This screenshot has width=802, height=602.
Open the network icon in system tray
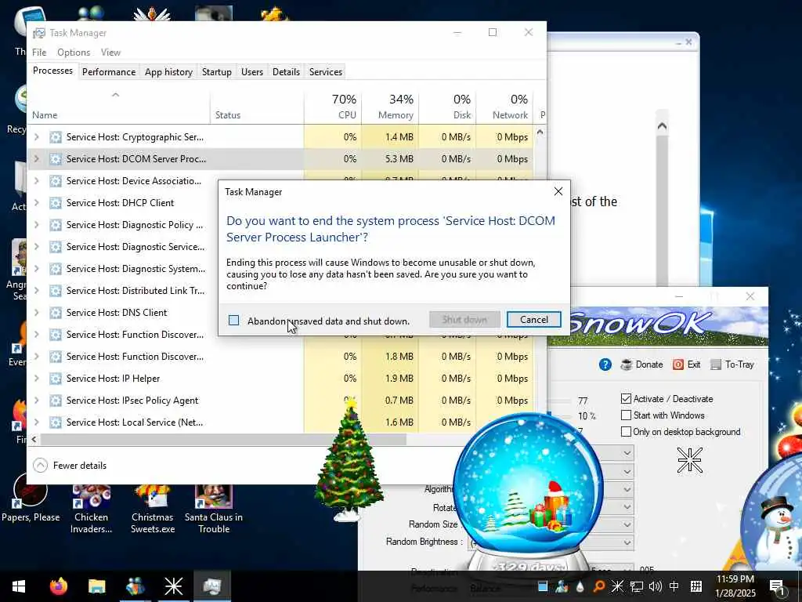click(x=636, y=586)
